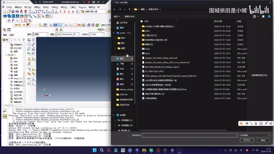The height and width of the screenshot is (154, 274).
Task: Expand the Steps (1) node in model tree
Action: 9,78
